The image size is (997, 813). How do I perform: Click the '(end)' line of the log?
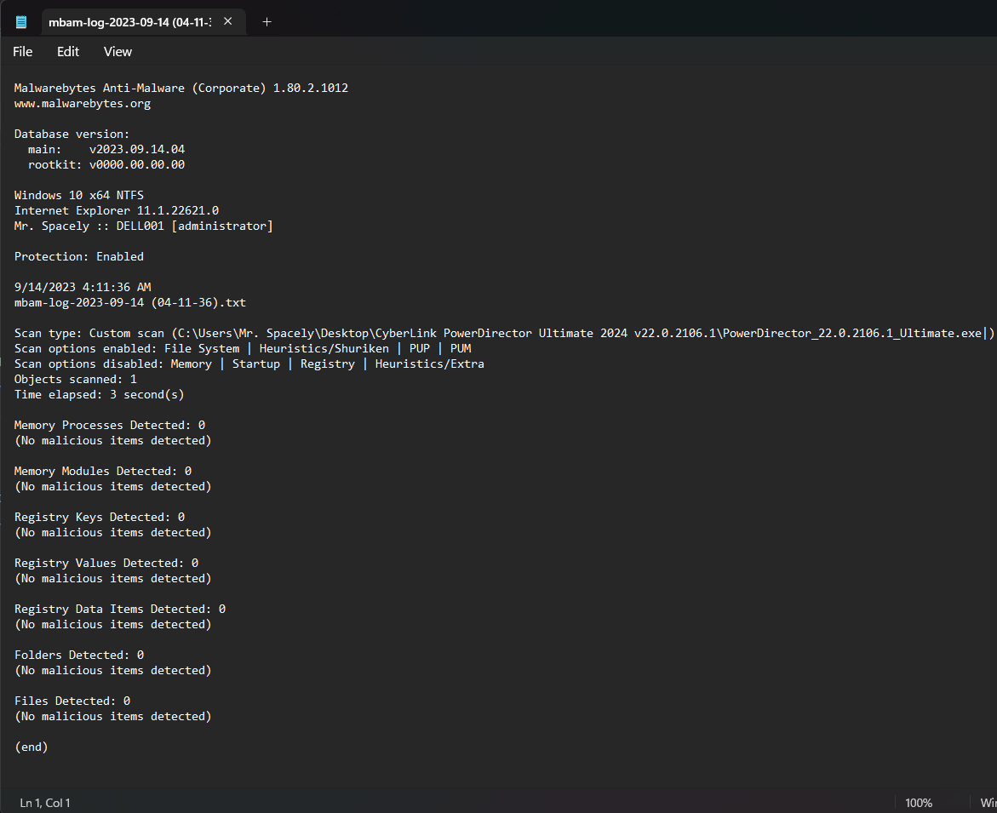32,747
